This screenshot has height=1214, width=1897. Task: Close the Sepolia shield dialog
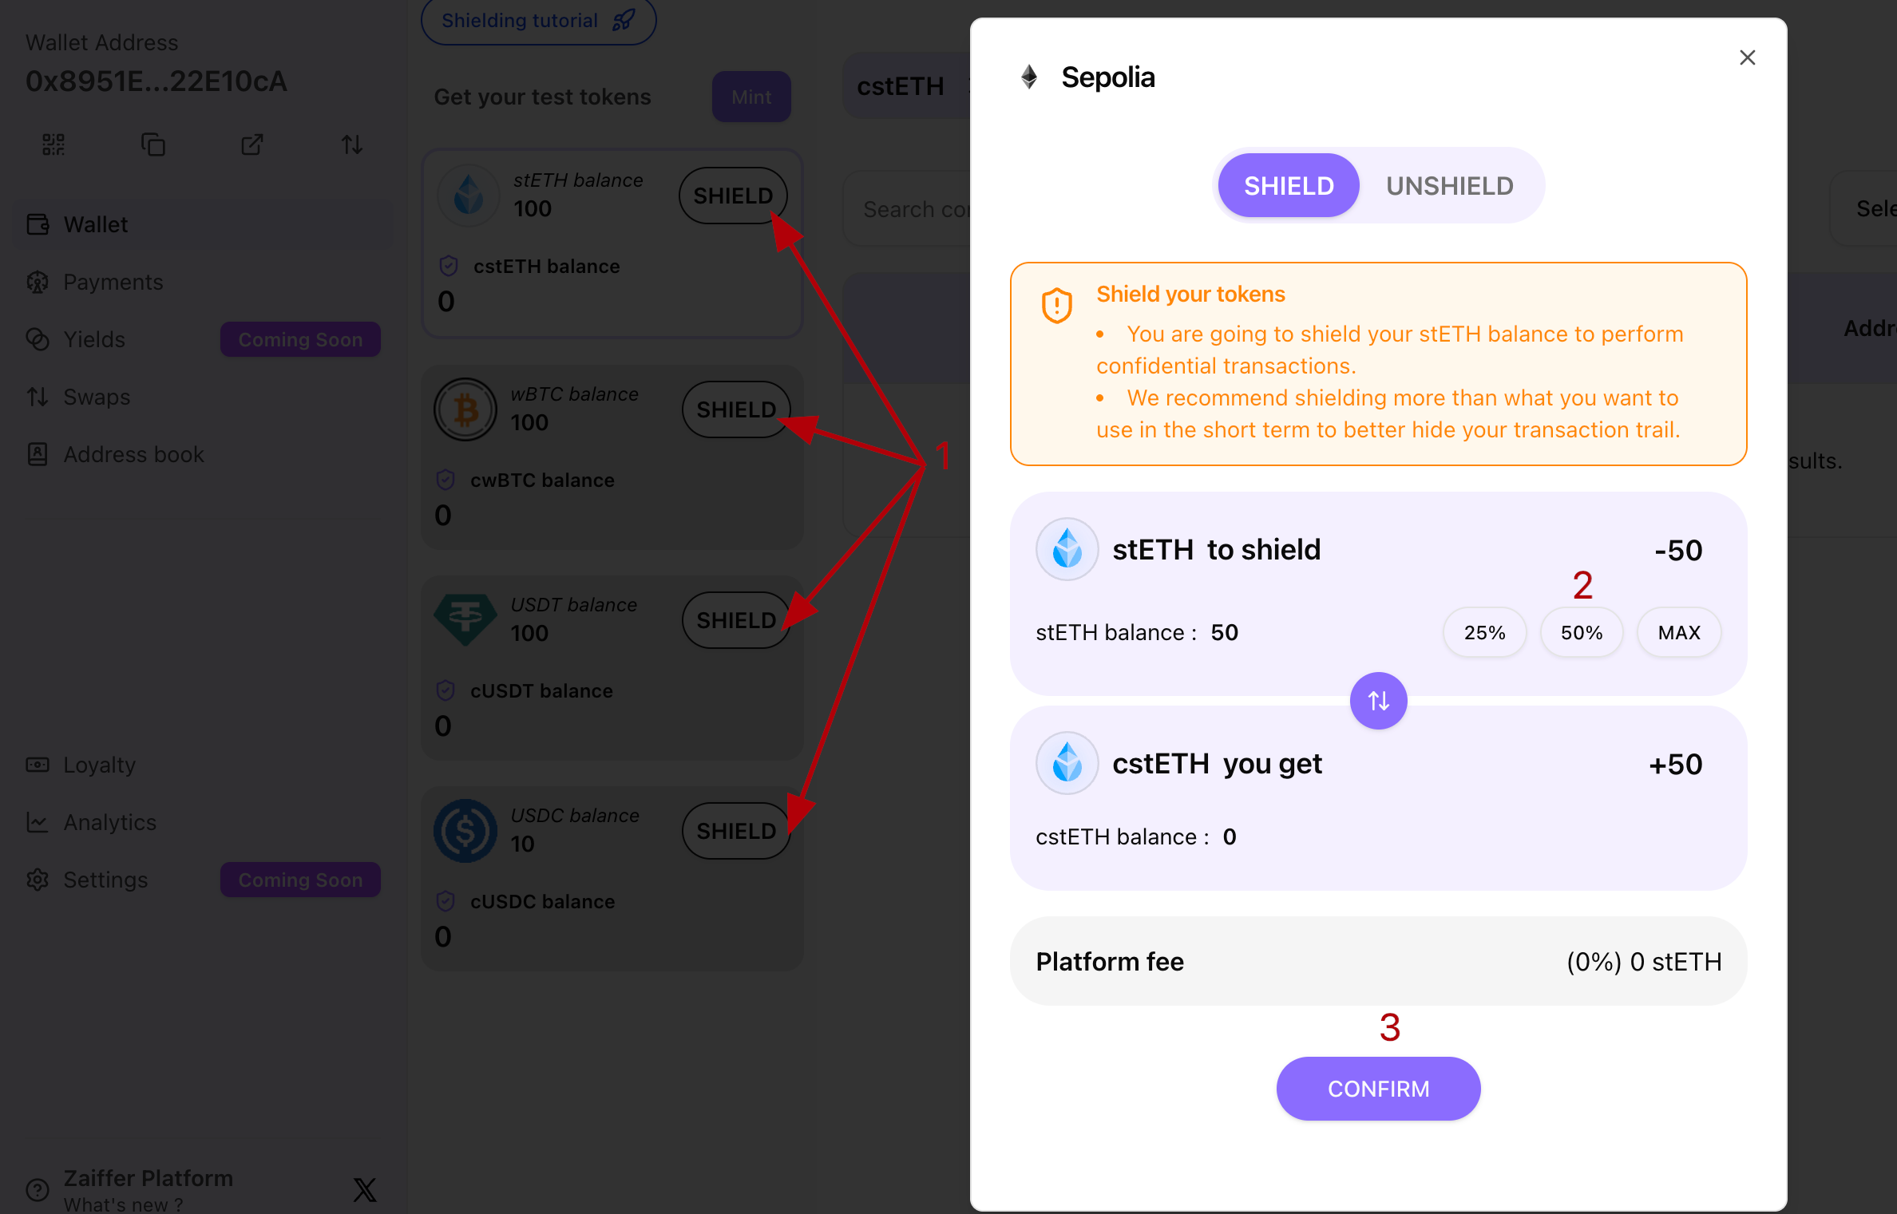point(1747,57)
